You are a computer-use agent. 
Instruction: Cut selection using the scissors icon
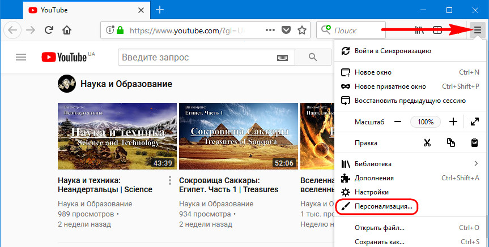pyautogui.click(x=427, y=143)
